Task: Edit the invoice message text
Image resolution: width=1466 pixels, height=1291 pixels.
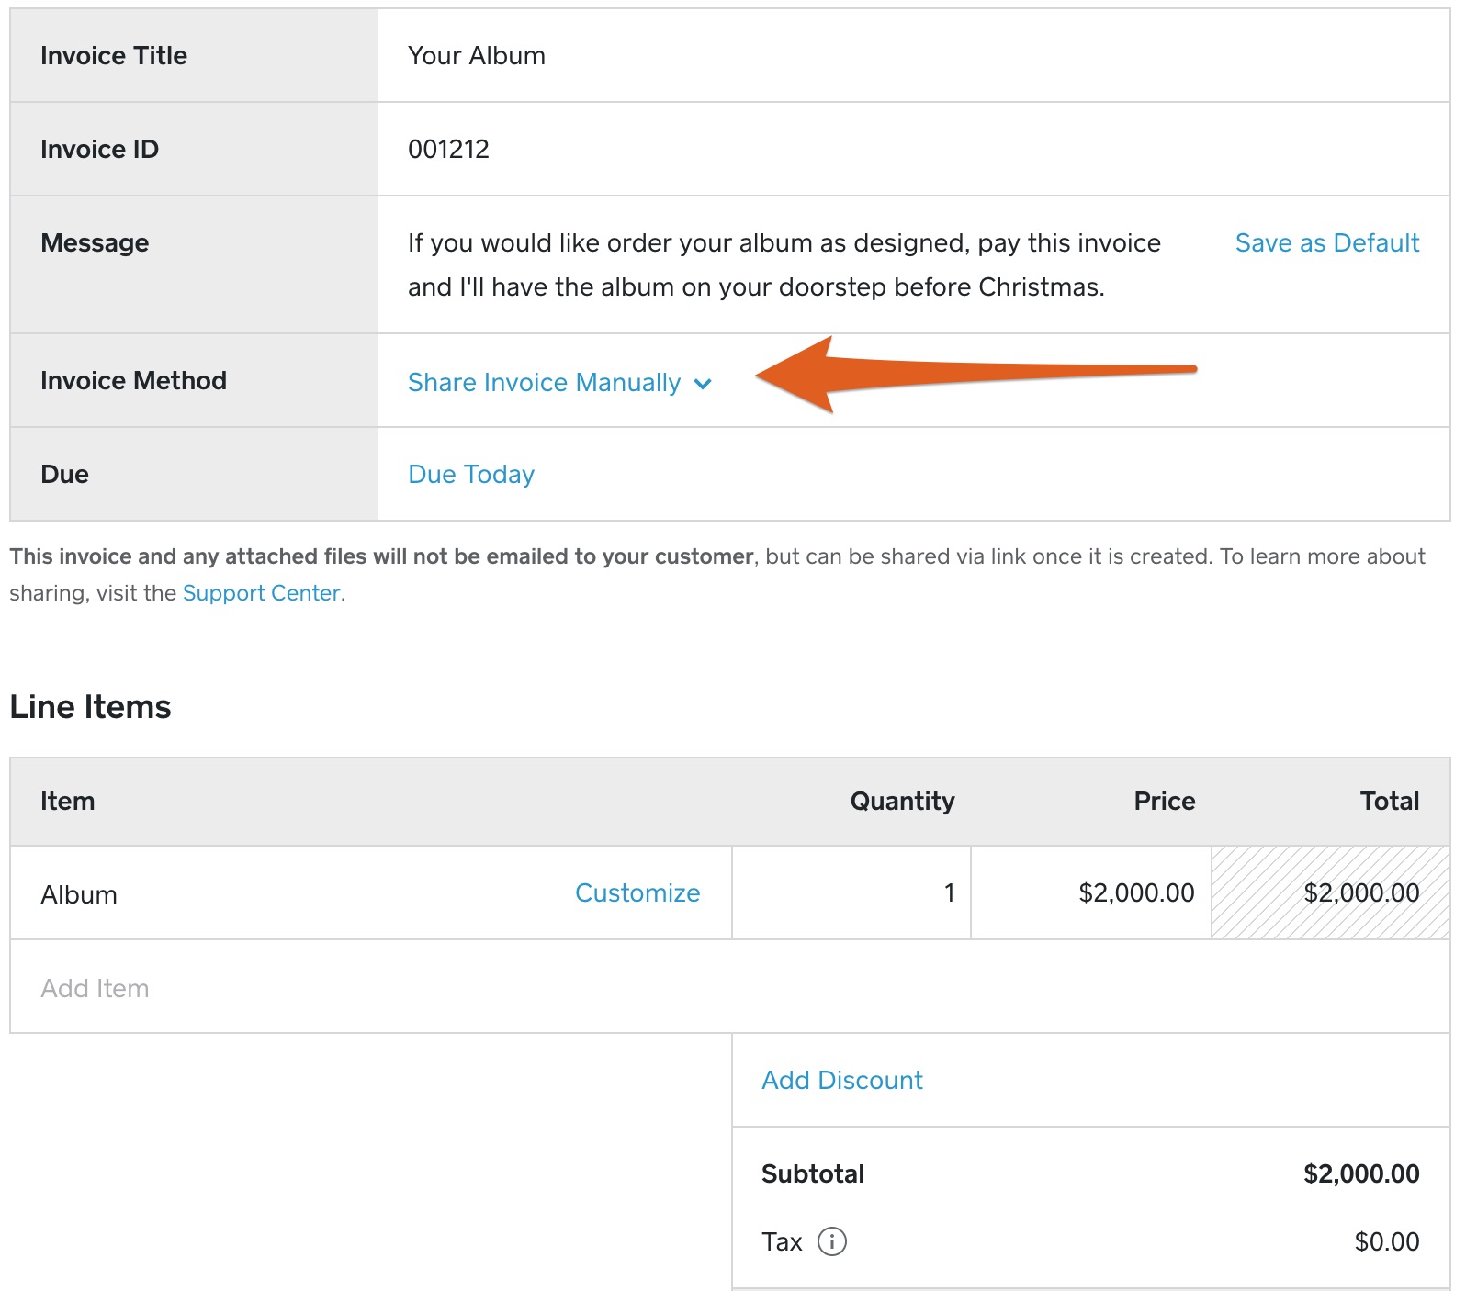Action: tap(784, 264)
